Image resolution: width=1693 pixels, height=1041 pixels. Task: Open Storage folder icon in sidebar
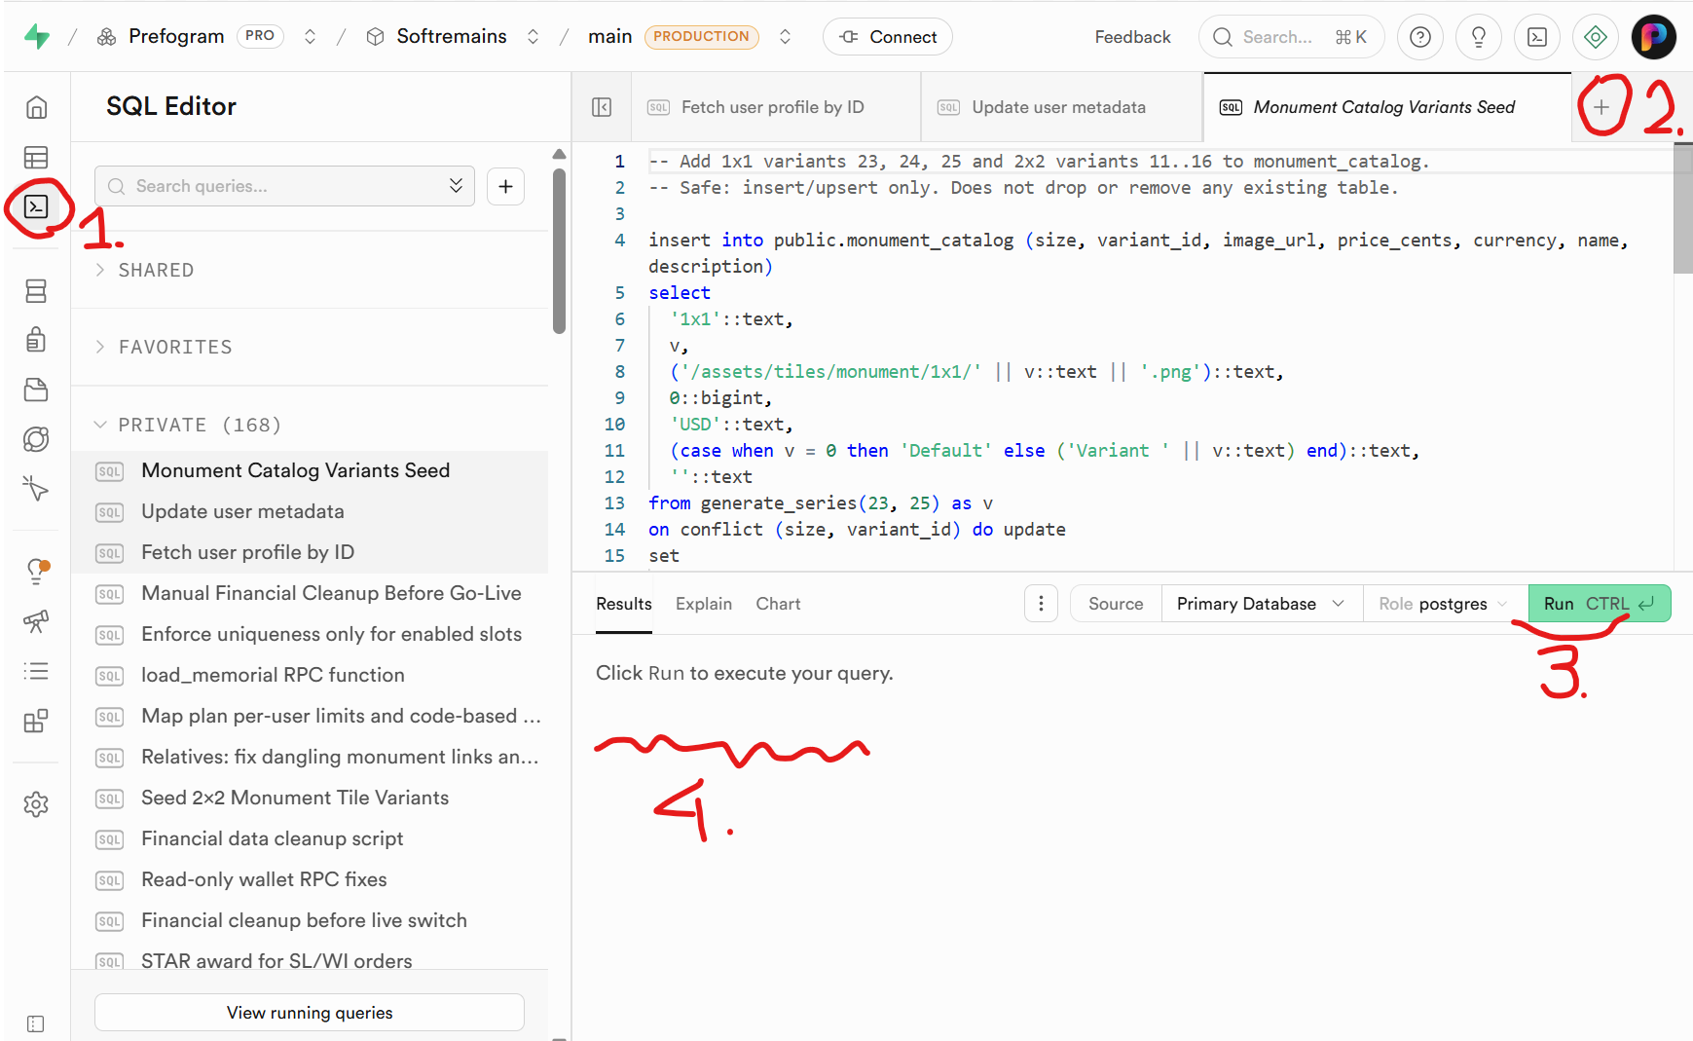coord(36,390)
